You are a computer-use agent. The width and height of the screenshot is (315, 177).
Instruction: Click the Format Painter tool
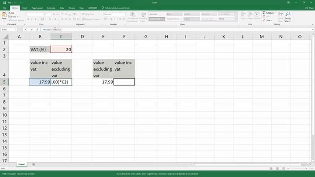(x=16, y=20)
